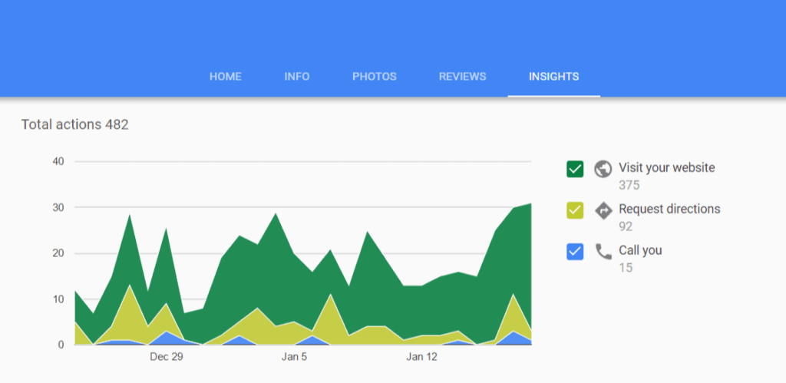Click the Call you label

point(640,249)
